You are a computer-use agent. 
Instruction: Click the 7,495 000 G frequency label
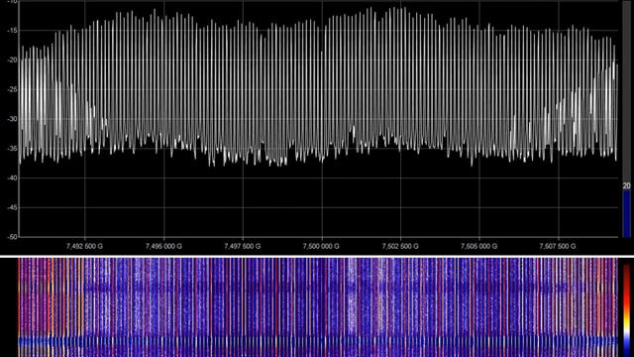point(163,246)
